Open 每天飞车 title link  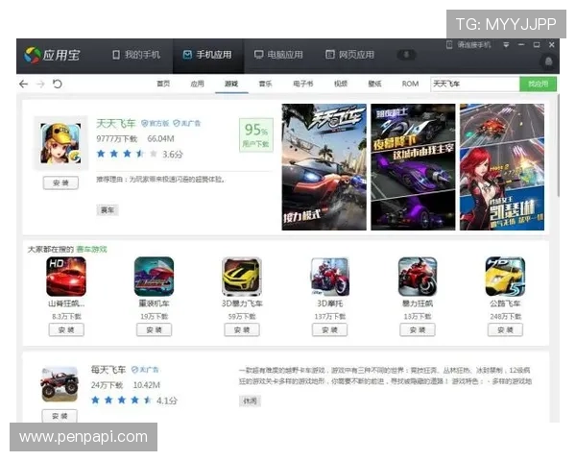click(108, 370)
